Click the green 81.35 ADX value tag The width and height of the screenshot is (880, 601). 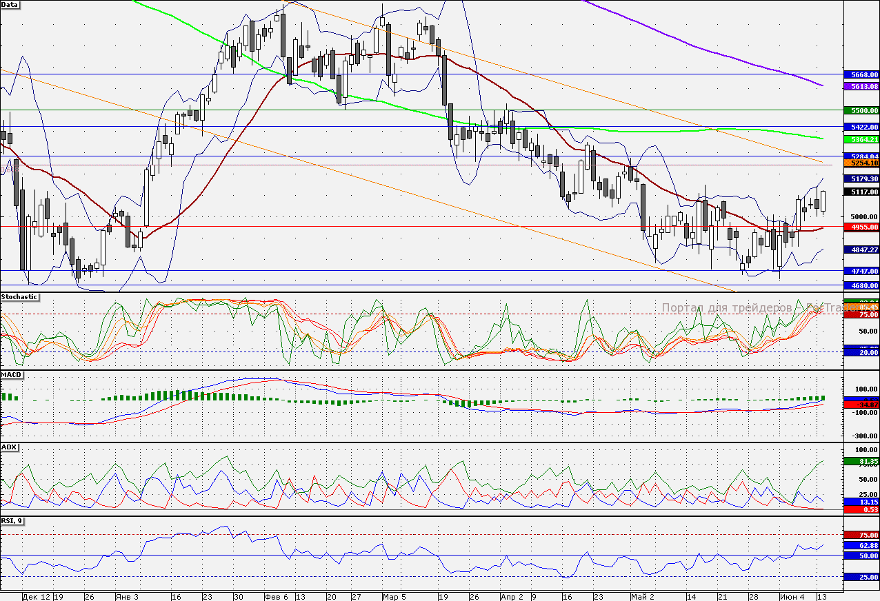(861, 461)
